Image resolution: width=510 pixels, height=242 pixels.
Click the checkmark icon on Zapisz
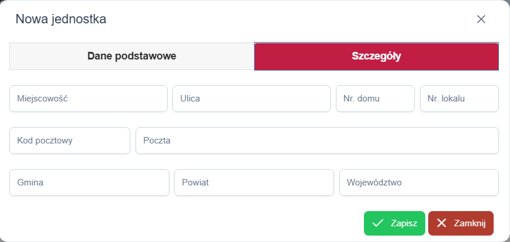click(377, 223)
